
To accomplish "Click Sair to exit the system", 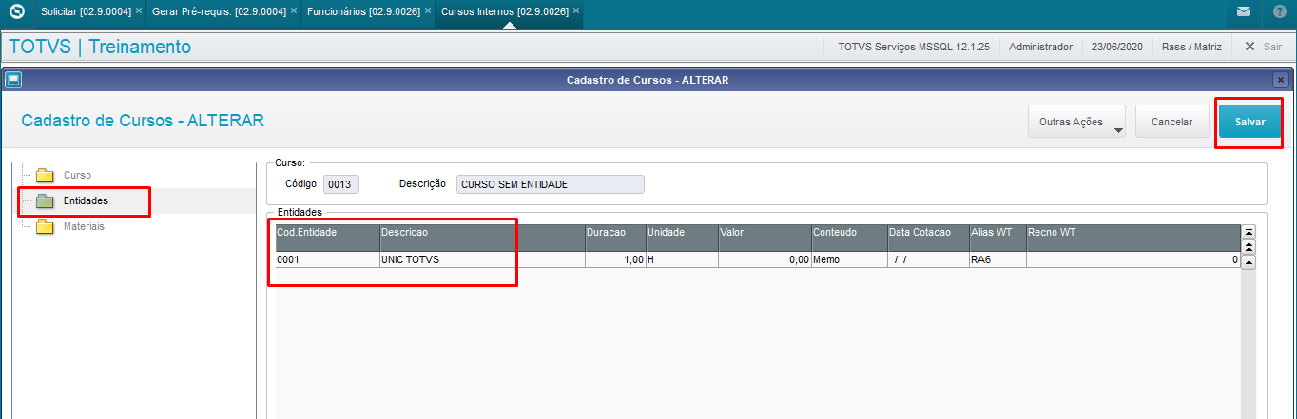I will click(1263, 46).
